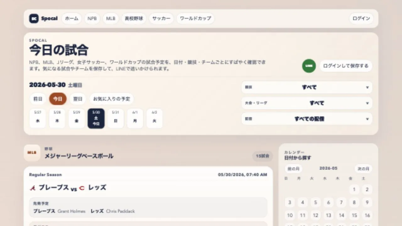The image size is (402, 226).
Task: Open the 大会・リーグ filter dropdown
Action: coord(307,103)
